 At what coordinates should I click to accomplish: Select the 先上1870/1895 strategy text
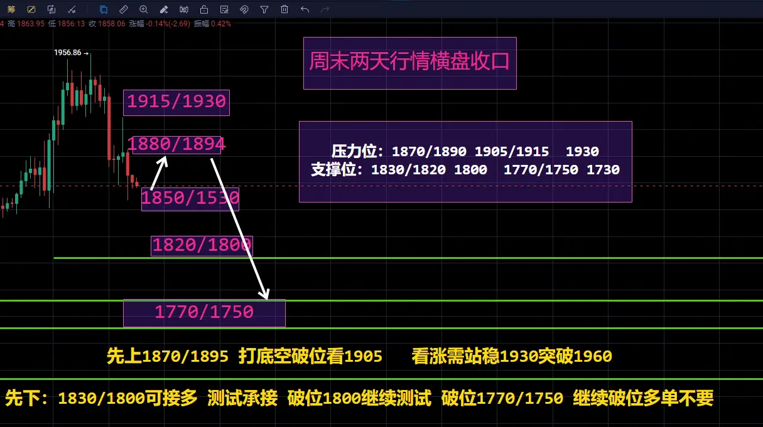tap(244, 357)
